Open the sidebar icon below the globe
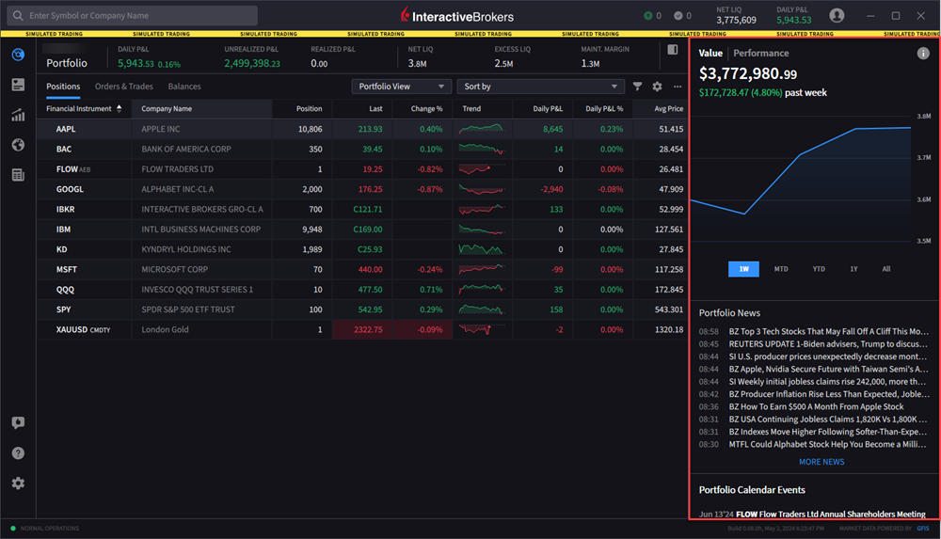Viewport: 941px width, 539px height. pos(18,175)
